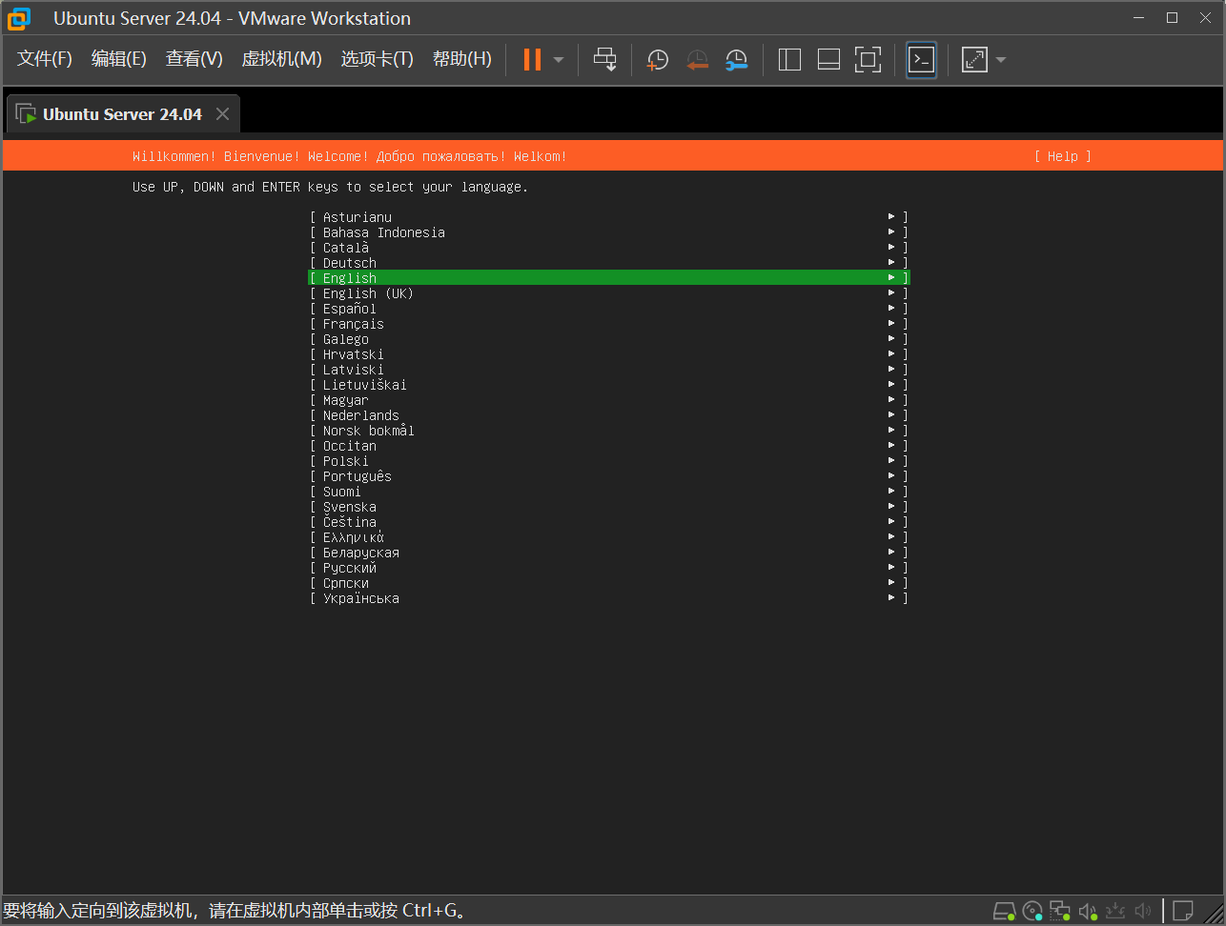
Task: Choose Português language entry
Action: (x=609, y=476)
